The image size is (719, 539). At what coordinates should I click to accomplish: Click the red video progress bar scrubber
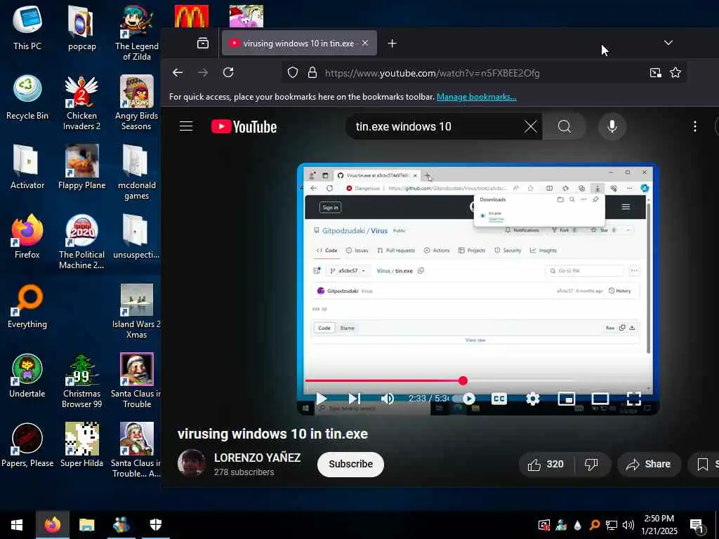pyautogui.click(x=463, y=380)
